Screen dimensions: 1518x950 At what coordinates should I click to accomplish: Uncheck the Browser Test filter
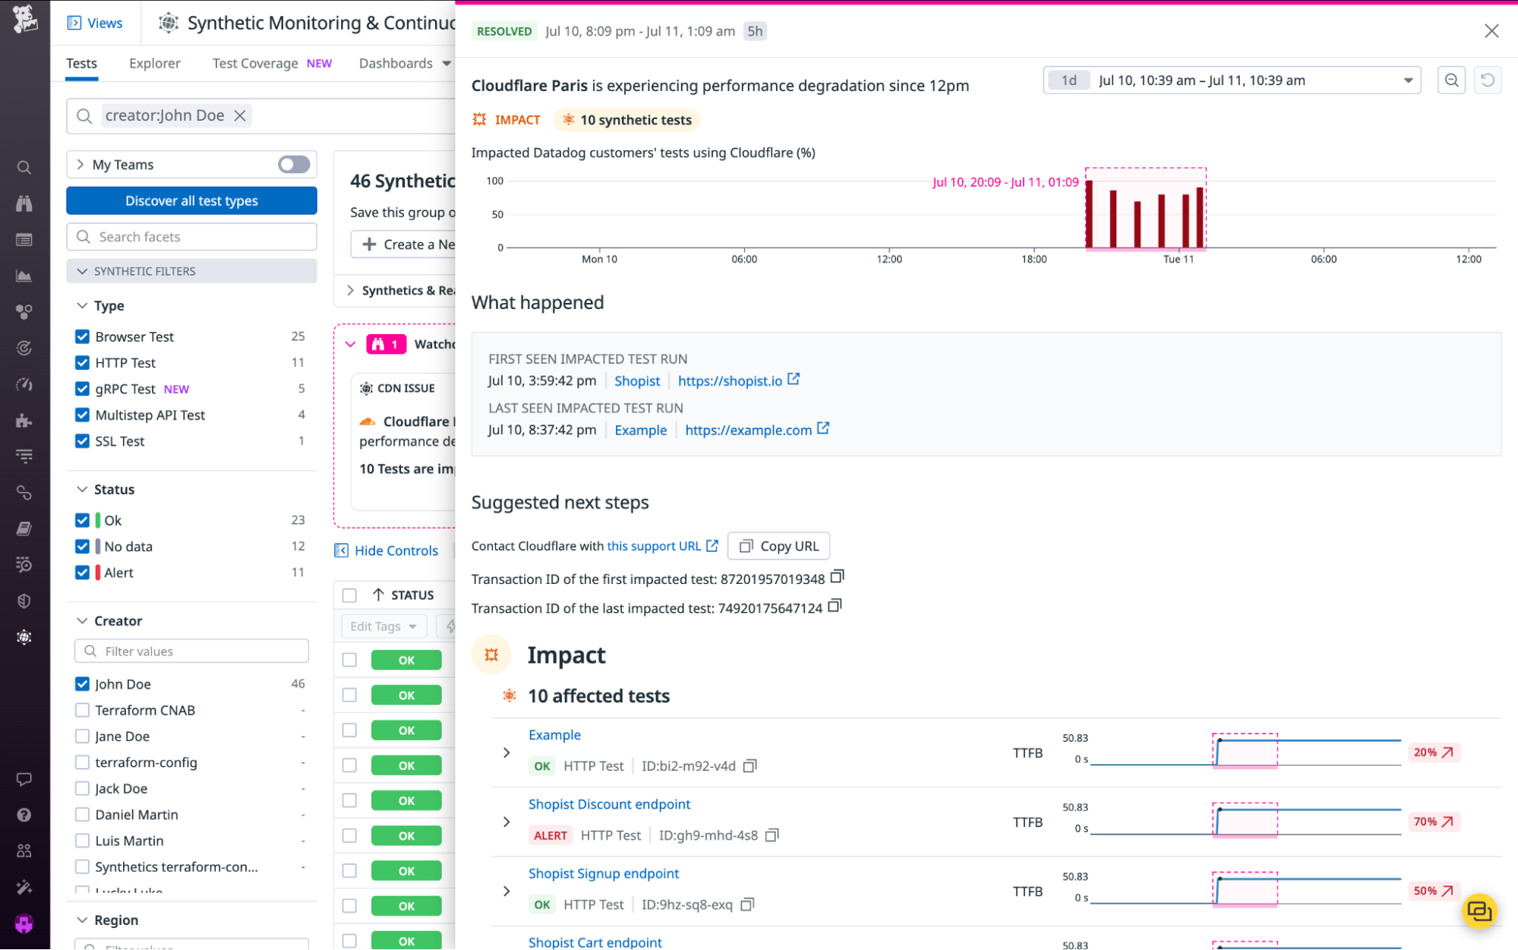(82, 336)
